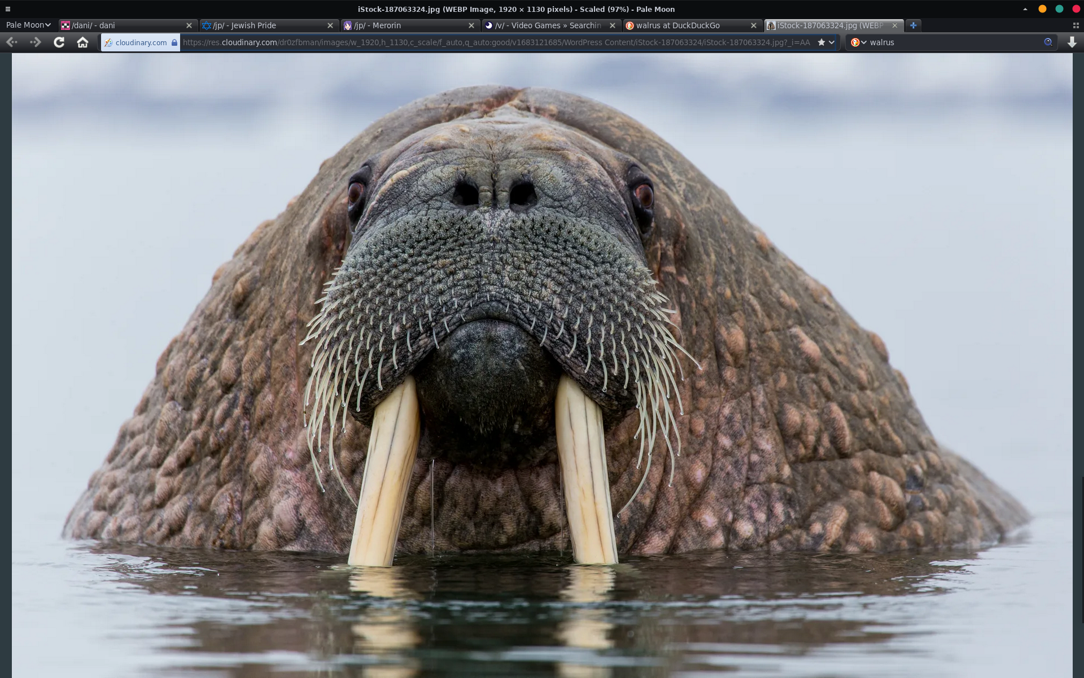Click the cloudinary.com site identity button
The height and width of the screenshot is (678, 1084).
coord(140,42)
